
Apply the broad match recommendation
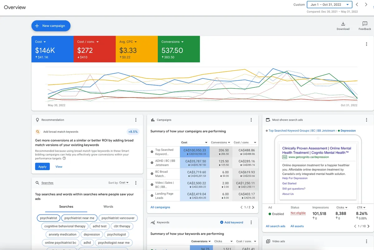click(42, 167)
